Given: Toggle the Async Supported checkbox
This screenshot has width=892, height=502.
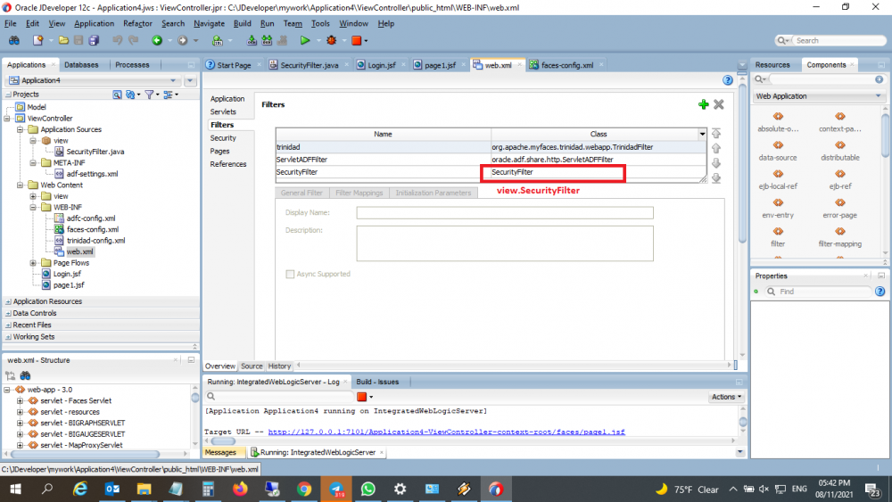Looking at the screenshot, I should pos(290,274).
